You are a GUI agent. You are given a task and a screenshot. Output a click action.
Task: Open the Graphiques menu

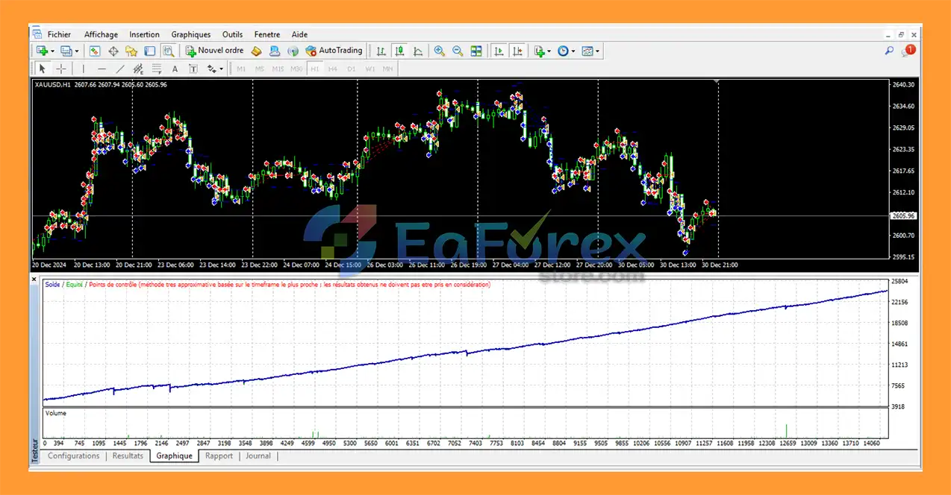(190, 34)
